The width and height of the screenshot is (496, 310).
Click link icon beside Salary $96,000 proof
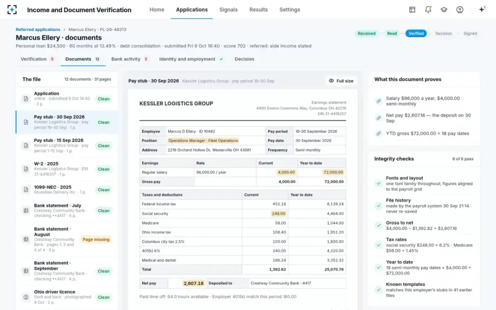[x=378, y=101]
